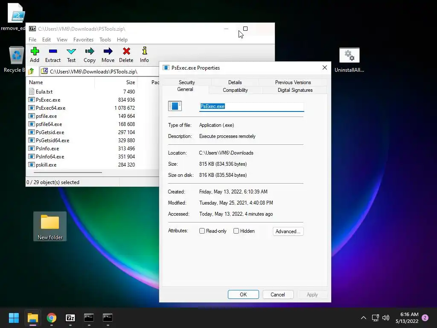Open the first command prompt taskbar icon
The image size is (437, 328).
(89, 317)
